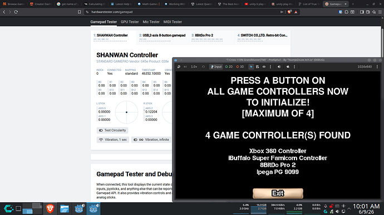Open the 1.0x speed selector
The height and width of the screenshot is (215, 384).
point(194,66)
